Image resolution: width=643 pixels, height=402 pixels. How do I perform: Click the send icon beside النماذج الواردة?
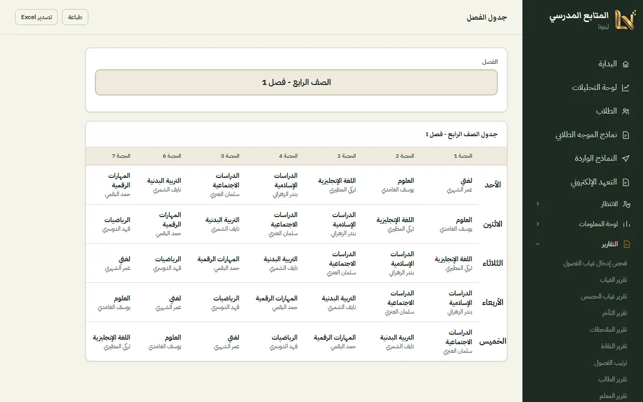[625, 158]
